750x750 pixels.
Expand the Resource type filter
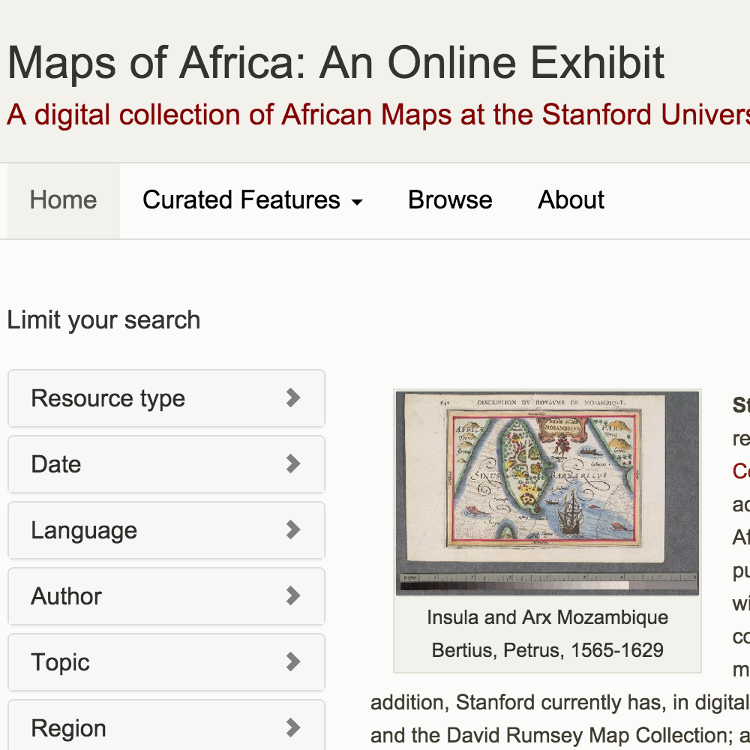166,398
